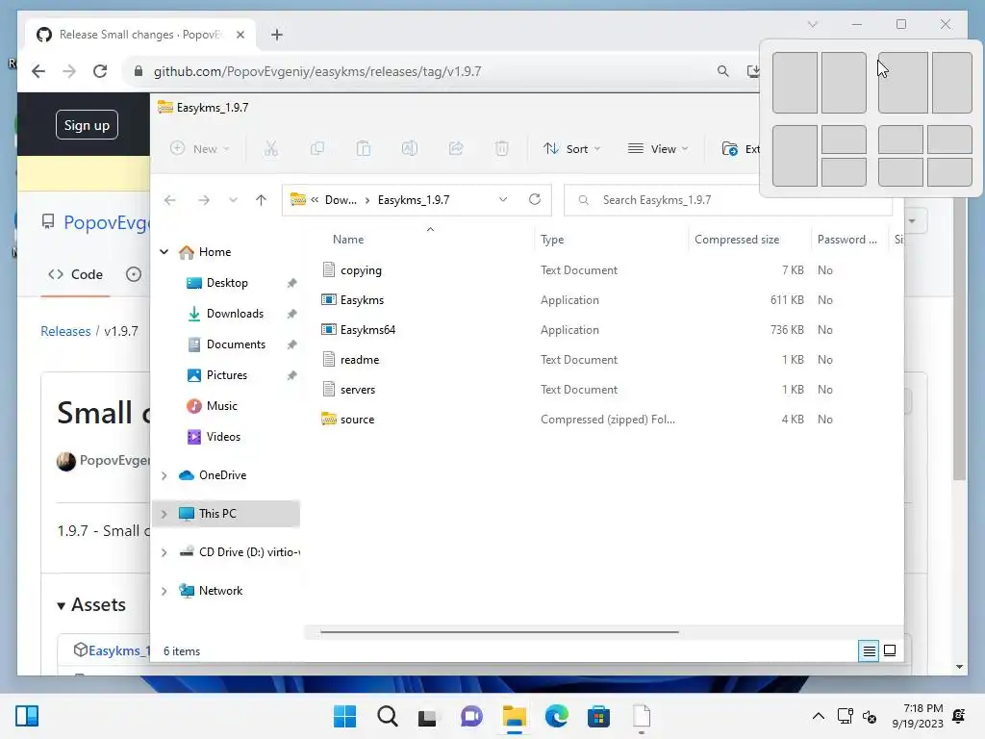Reload the GitHub page in browser
The image size is (985, 739).
tap(100, 71)
